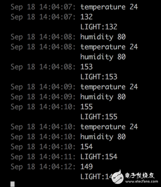Image resolution: width=161 pixels, height=187 pixels.
Task: Select the LIGHT:153 output line
Action: click(99, 77)
